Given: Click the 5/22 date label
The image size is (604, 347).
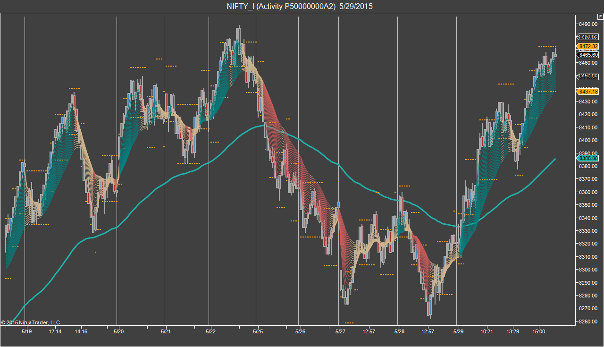Looking at the screenshot, I should [211, 332].
